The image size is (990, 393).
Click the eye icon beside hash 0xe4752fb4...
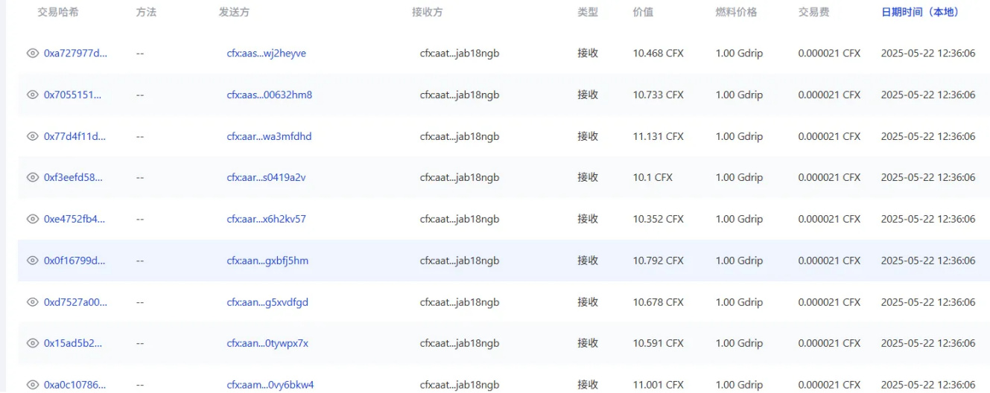pos(32,220)
